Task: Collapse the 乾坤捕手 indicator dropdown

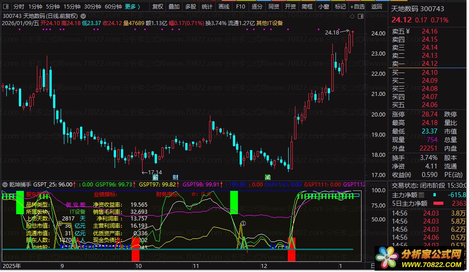Action: 5,185
